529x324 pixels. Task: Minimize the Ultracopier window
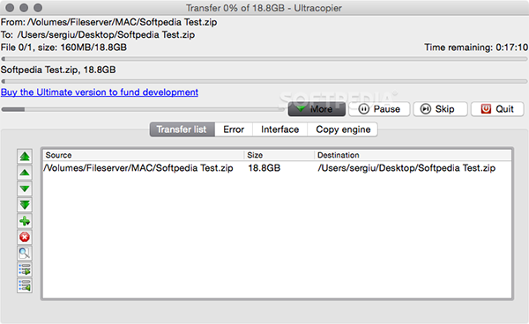[x=24, y=7]
